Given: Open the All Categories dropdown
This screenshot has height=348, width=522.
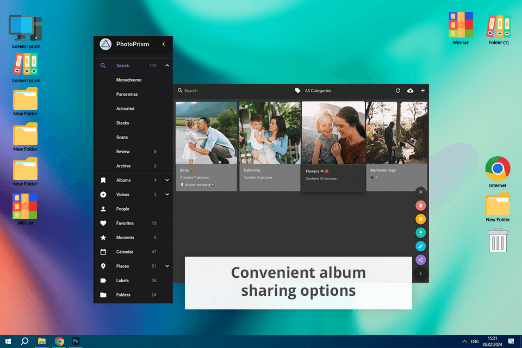Looking at the screenshot, I should tap(318, 91).
